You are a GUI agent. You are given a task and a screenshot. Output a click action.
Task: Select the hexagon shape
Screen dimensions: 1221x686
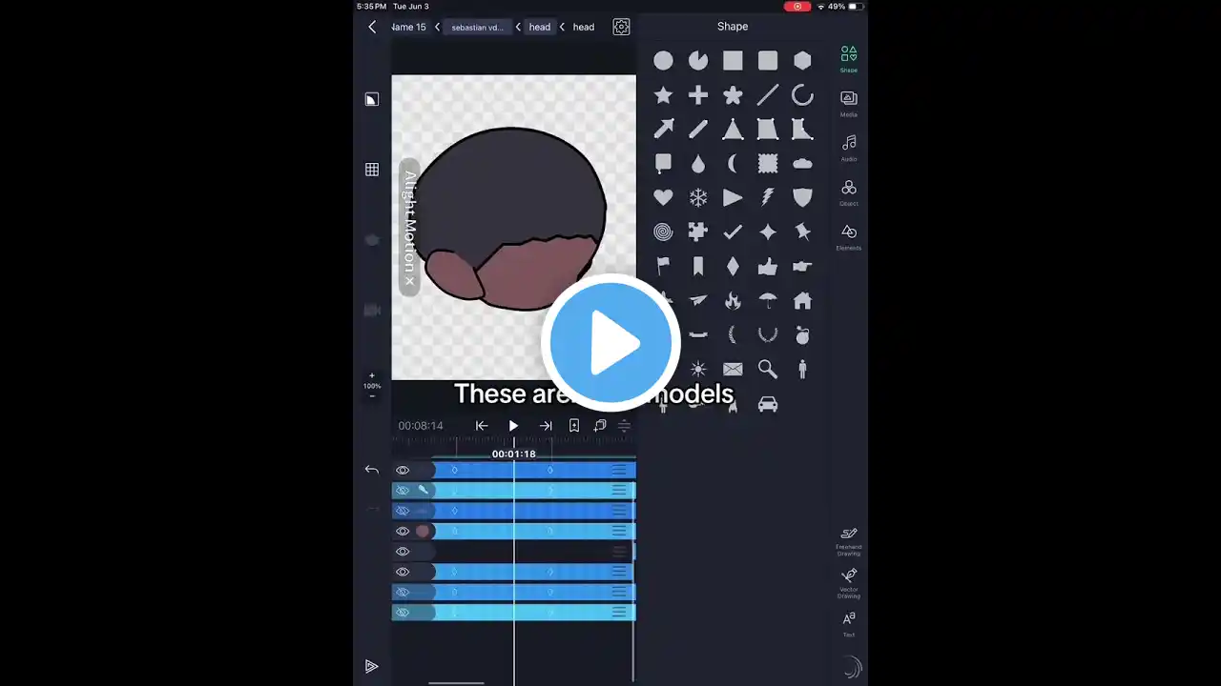coord(802,61)
